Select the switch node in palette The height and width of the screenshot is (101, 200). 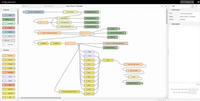8,60
